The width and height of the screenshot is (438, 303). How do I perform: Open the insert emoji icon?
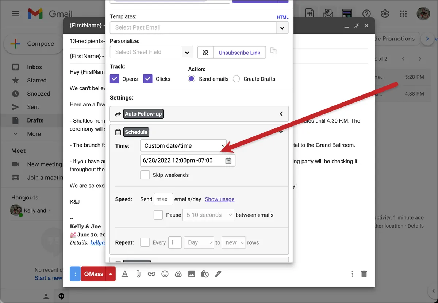165,274
